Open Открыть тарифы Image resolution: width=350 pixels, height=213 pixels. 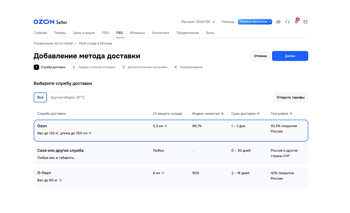(291, 97)
